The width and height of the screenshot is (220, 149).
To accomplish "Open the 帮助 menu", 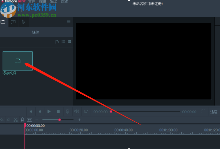I will point(64,1).
